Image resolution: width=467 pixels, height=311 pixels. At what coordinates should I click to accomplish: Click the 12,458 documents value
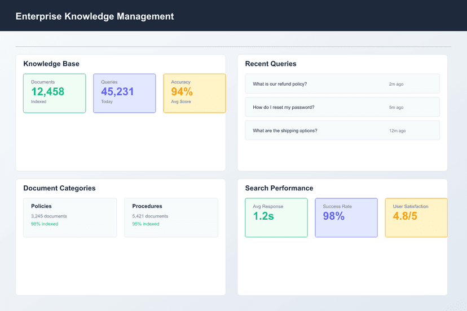pos(47,92)
